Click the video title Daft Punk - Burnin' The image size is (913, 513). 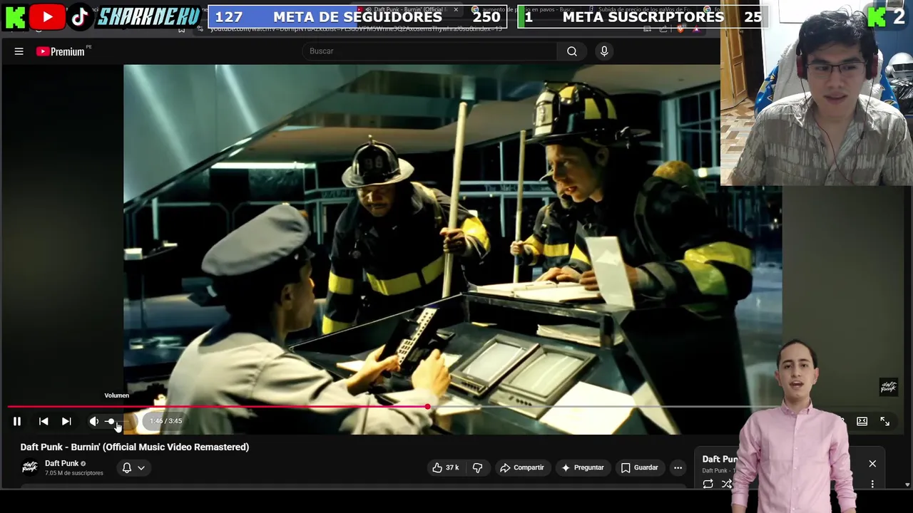[135, 447]
